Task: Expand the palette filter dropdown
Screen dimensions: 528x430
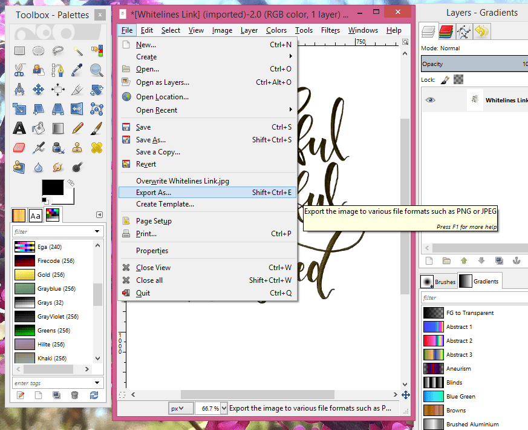Action: point(97,231)
